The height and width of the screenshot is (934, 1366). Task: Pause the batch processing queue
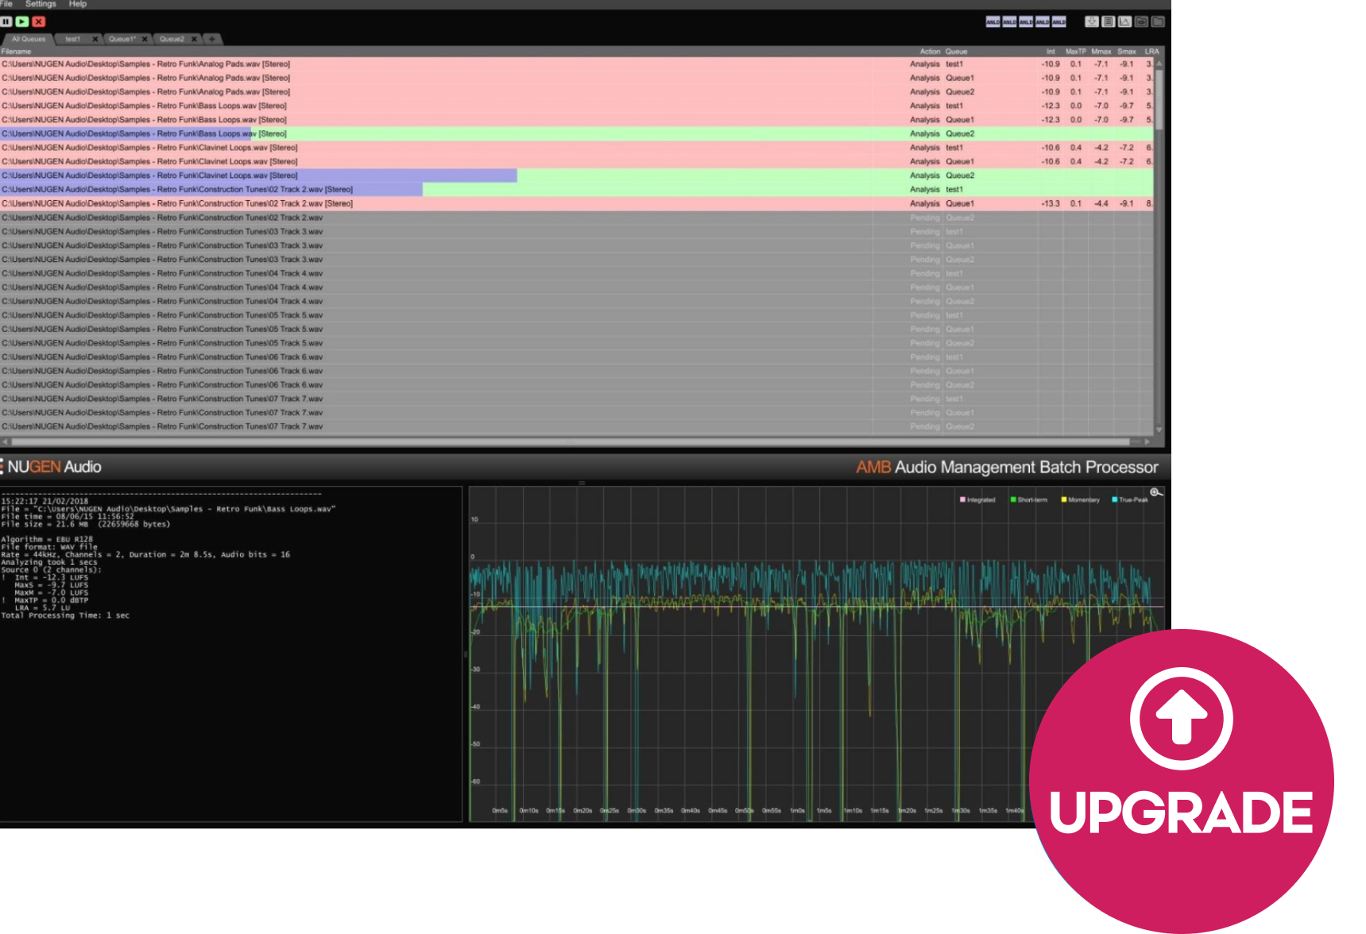6,21
